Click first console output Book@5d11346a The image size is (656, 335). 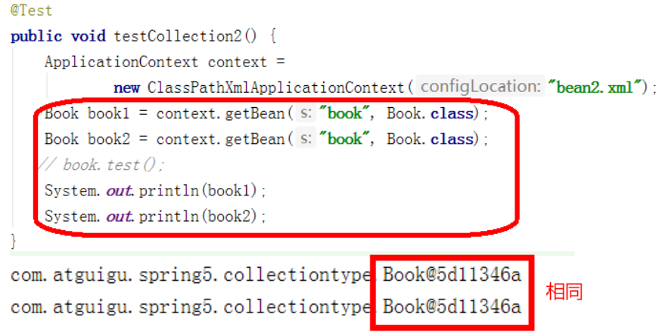452,275
